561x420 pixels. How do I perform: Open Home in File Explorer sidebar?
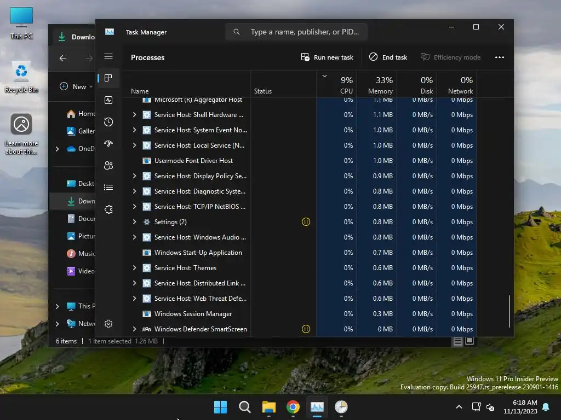[81, 114]
